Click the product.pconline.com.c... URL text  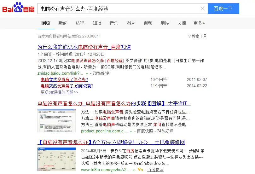tap(104, 131)
